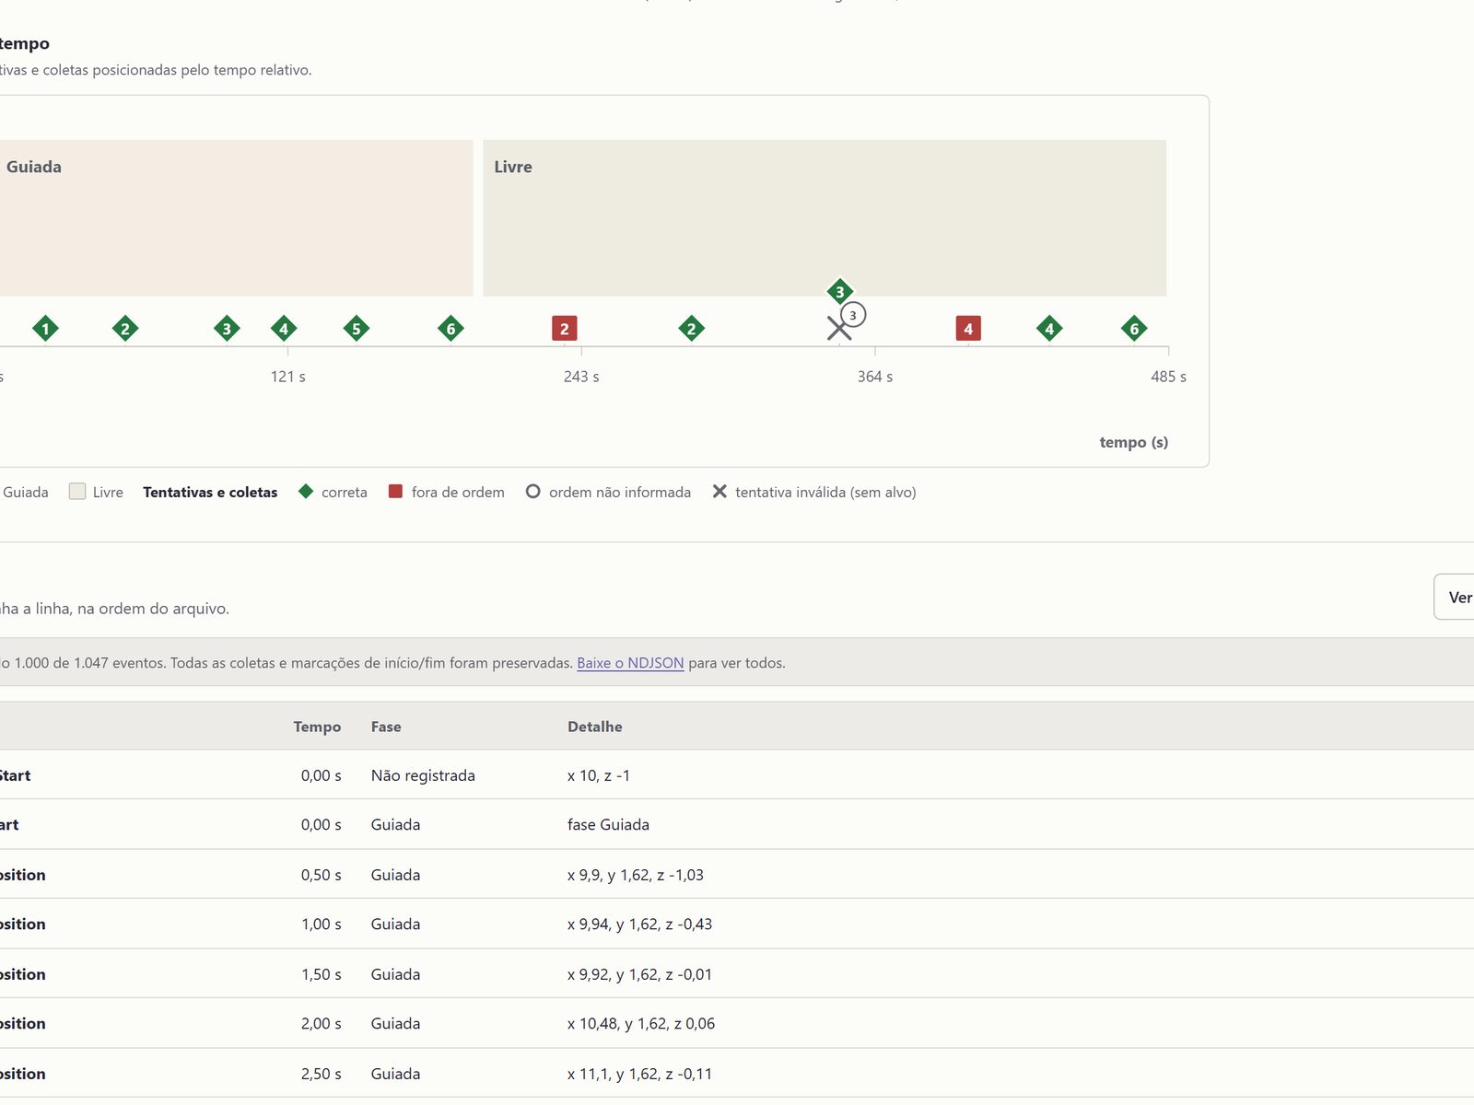
Task: Click the 'tempo (s)' axis title
Action: click(x=1134, y=442)
